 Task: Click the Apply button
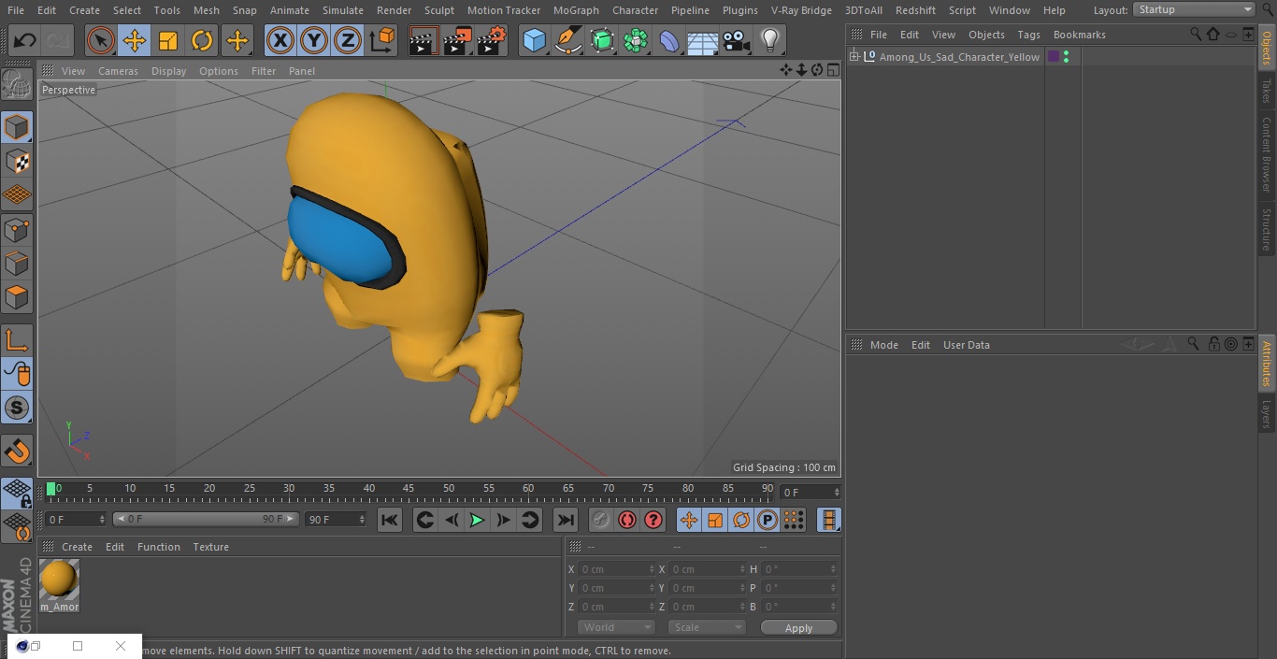(x=798, y=627)
